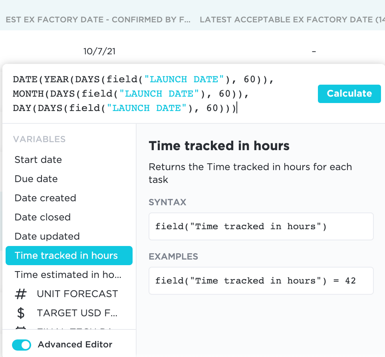This screenshot has height=357, width=385.
Task: Insert the UNIT FORECAST field variable
Action: (77, 294)
